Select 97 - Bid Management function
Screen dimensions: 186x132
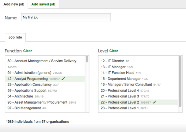click(45, 108)
